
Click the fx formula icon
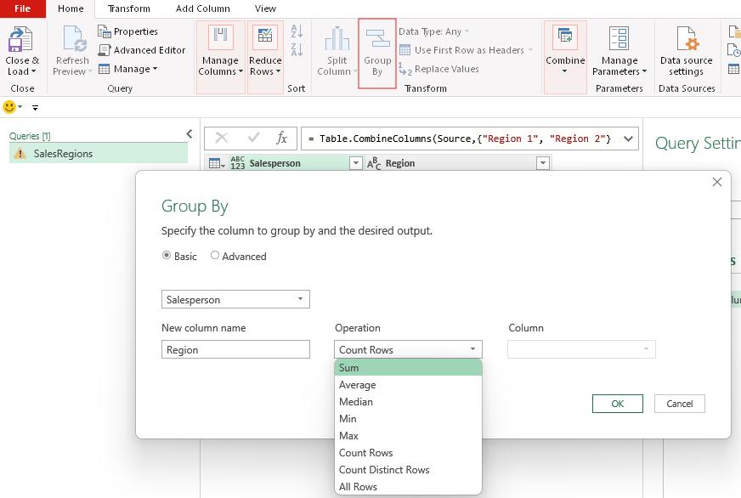(281, 138)
